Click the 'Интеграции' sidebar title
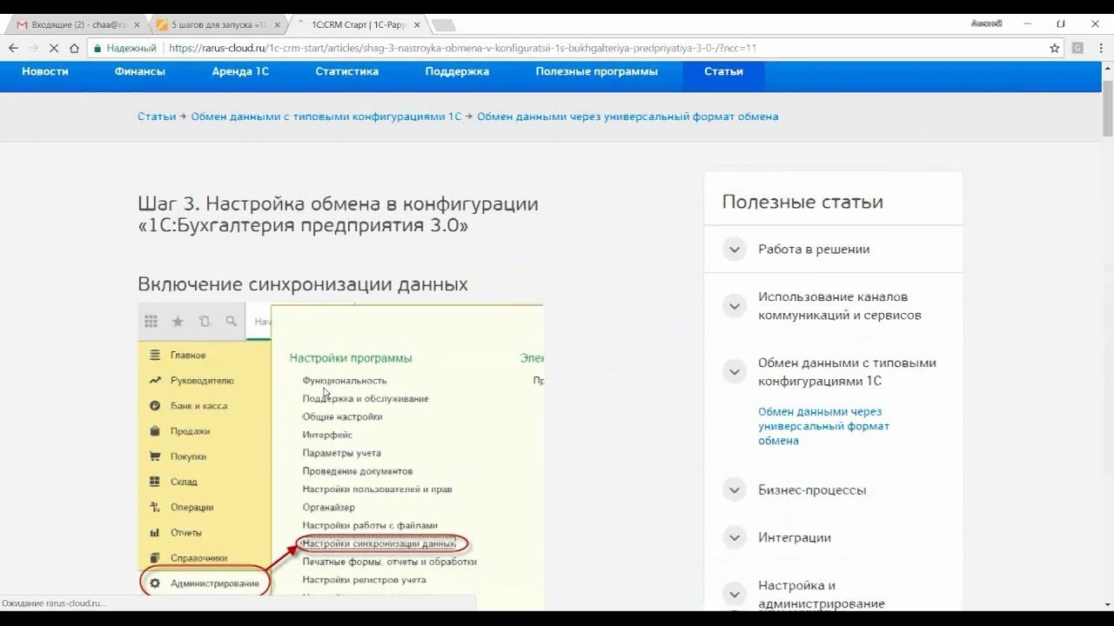 coord(795,538)
